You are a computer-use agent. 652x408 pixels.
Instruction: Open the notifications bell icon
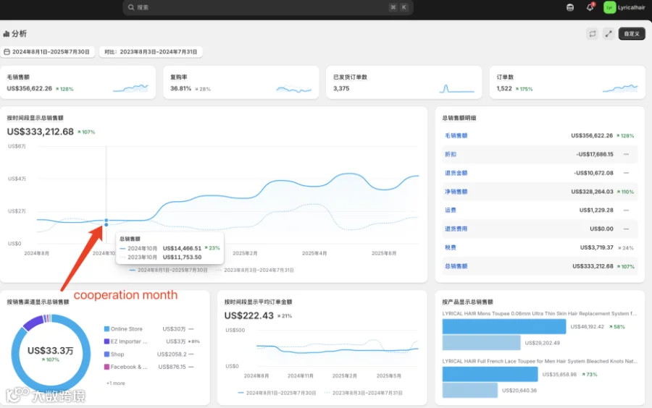point(590,7)
